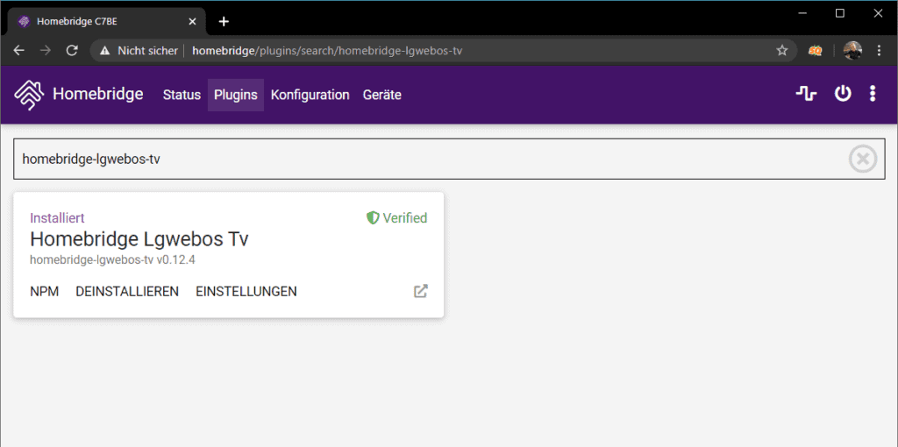Open the Status menu item

pyautogui.click(x=182, y=95)
